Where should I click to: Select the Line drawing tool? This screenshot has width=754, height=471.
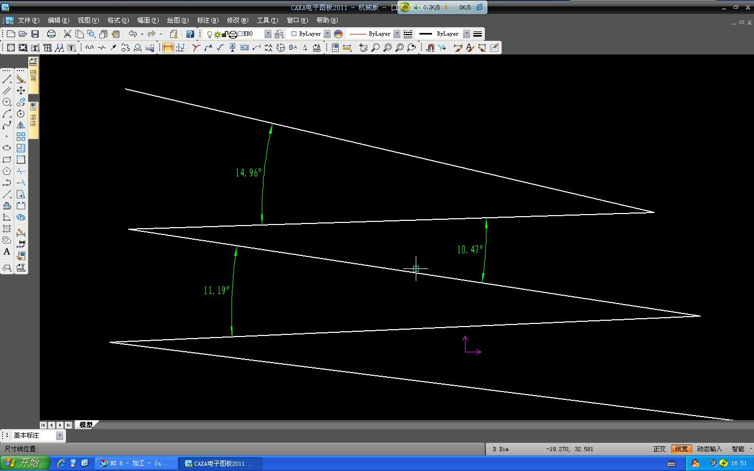tap(7, 79)
